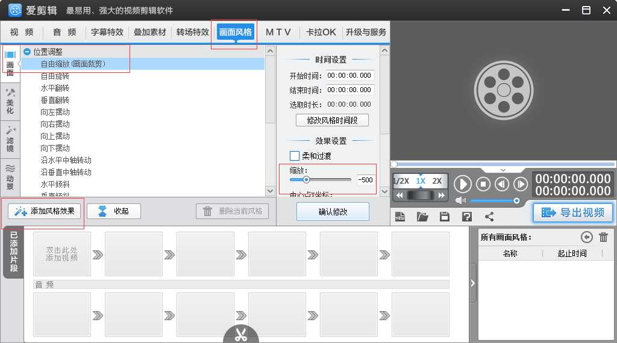Choose the 水平翻转 effect
617x343 pixels.
point(55,88)
